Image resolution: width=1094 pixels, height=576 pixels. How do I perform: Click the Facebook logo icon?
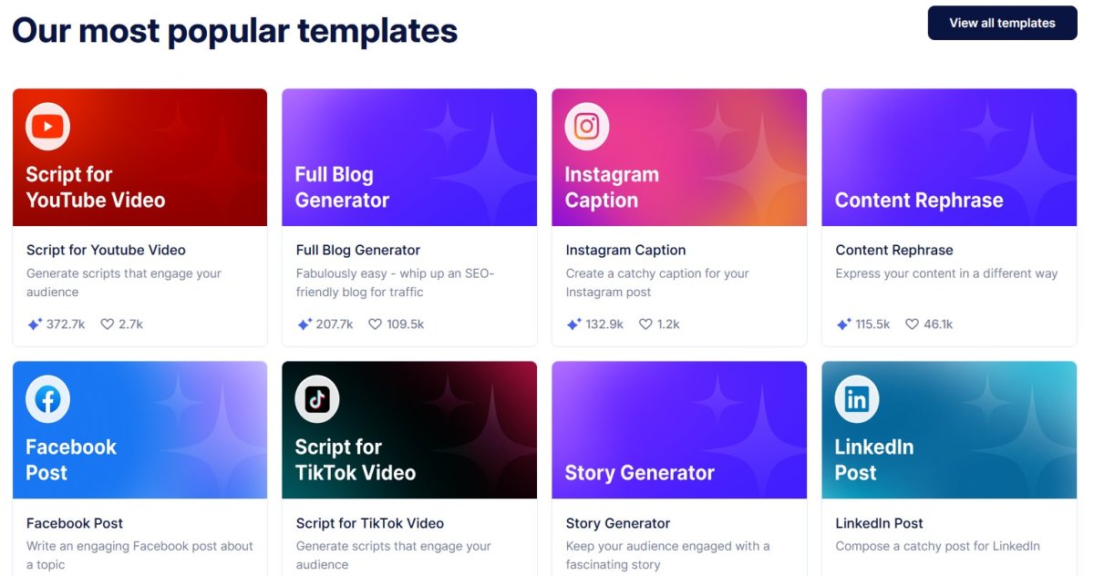point(47,399)
